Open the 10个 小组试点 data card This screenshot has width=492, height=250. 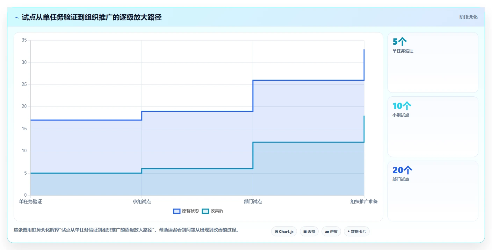coord(433,127)
